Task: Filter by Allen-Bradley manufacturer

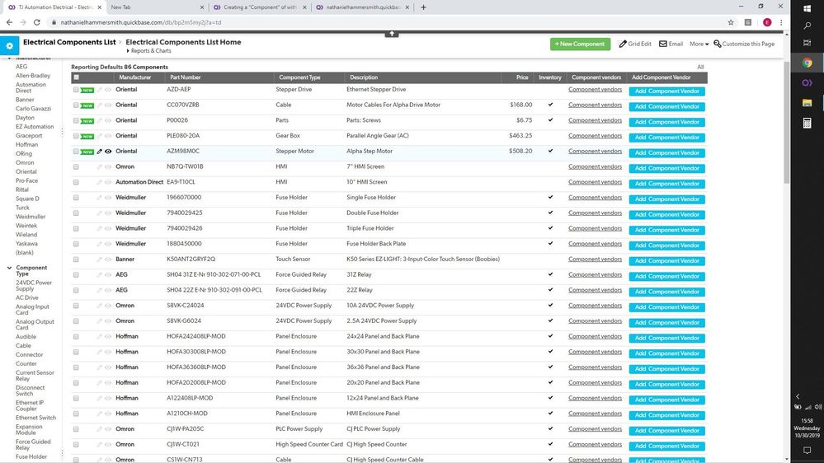Action: pos(33,76)
